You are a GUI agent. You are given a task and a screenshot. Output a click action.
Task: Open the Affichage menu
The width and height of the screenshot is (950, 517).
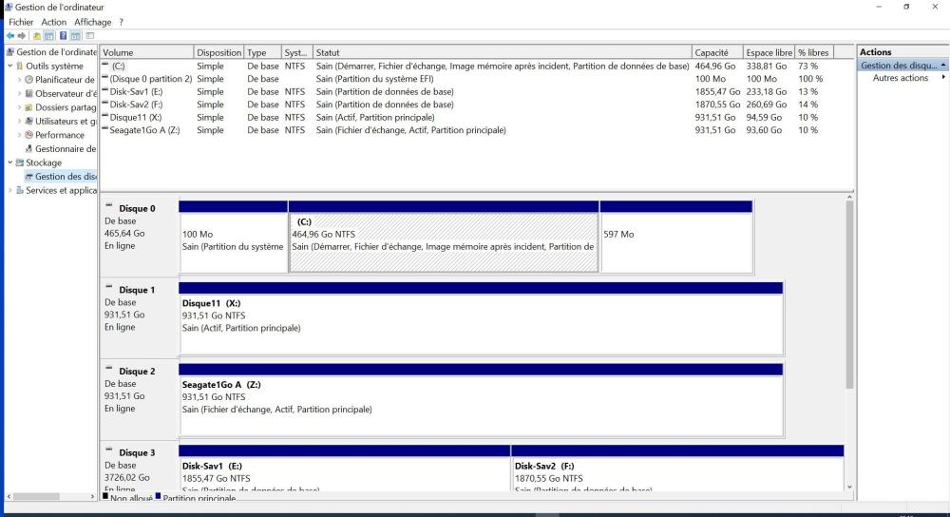point(93,22)
